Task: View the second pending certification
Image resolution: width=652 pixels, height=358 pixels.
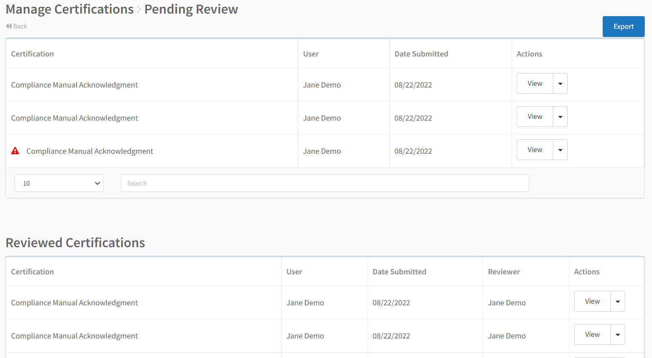Action: (535, 117)
